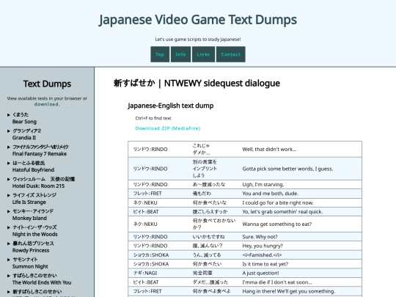The height and width of the screenshot is (297, 396).
Task: Click the 'Text Dumps' sidebar heading
Action: 47,84
